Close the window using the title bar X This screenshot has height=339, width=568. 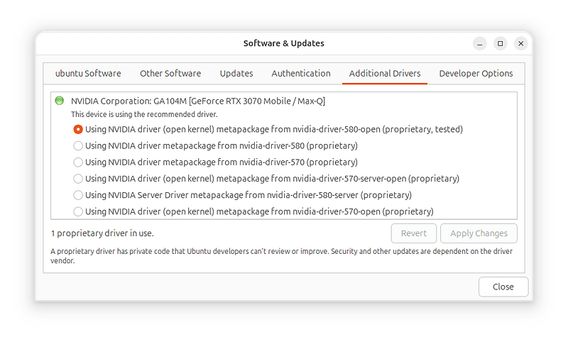[x=521, y=43]
